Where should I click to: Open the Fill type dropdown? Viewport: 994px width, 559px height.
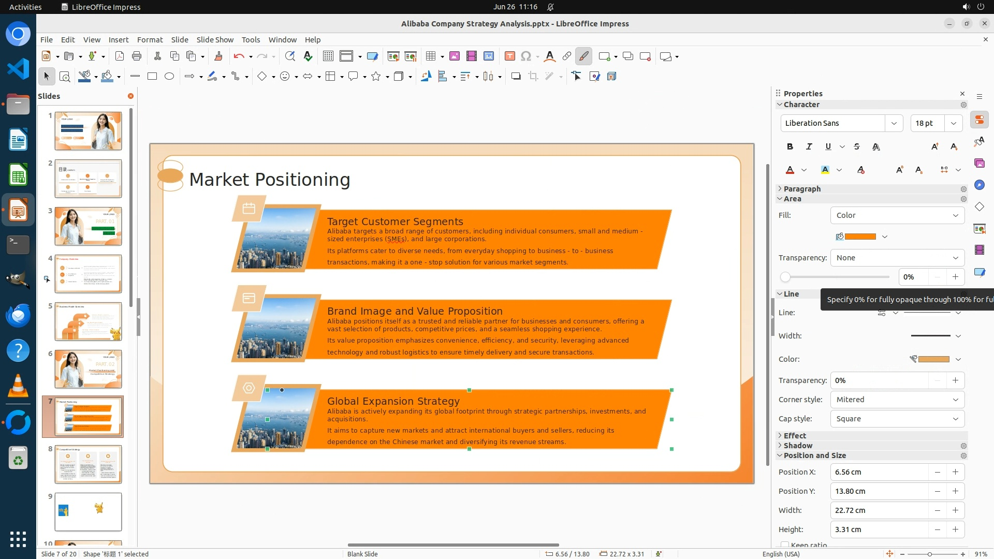(897, 215)
